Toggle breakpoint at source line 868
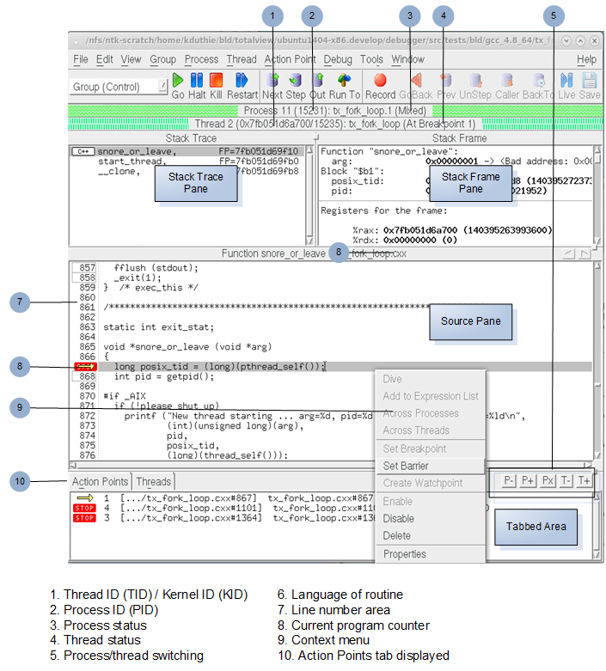The width and height of the screenshot is (606, 671). 84,377
